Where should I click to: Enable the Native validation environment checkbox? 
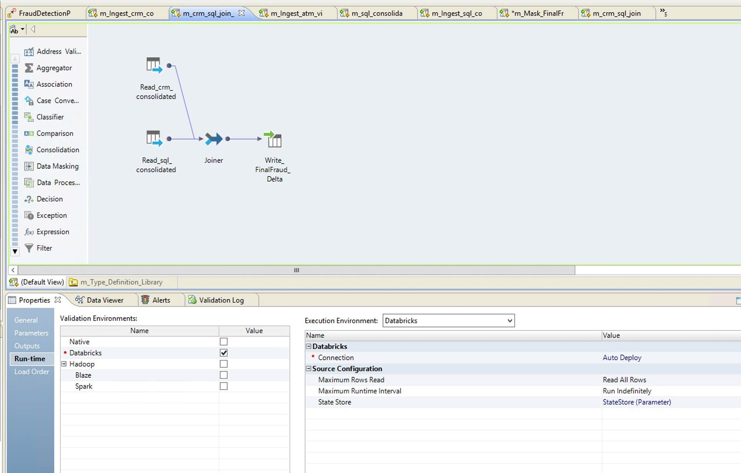223,342
